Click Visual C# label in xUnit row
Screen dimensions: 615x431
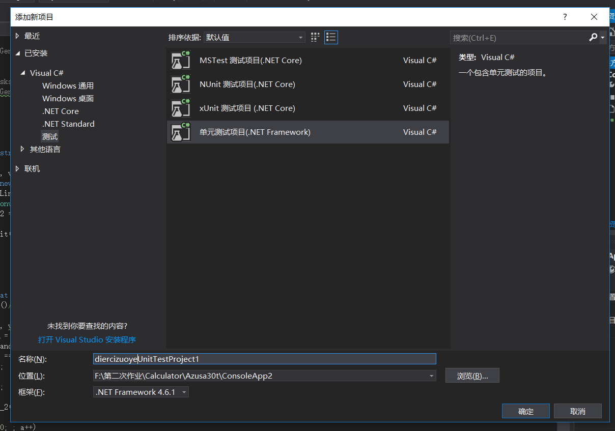(420, 108)
